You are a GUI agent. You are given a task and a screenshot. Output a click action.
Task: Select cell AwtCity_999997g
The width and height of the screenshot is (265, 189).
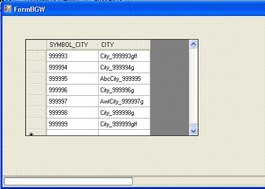click(124, 101)
